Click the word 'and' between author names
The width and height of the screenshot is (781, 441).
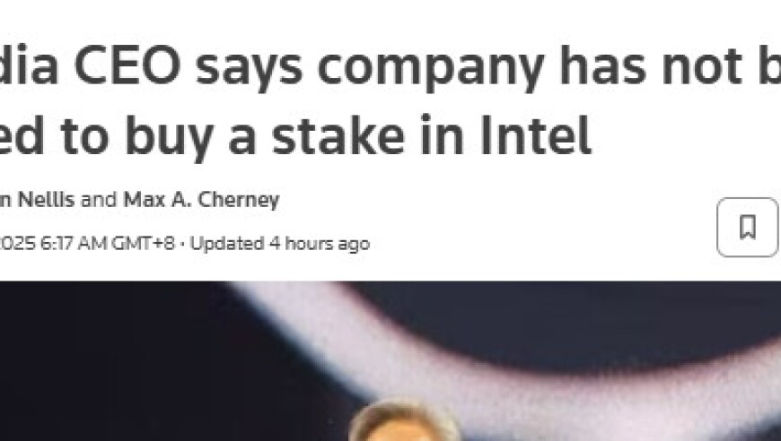[99, 199]
